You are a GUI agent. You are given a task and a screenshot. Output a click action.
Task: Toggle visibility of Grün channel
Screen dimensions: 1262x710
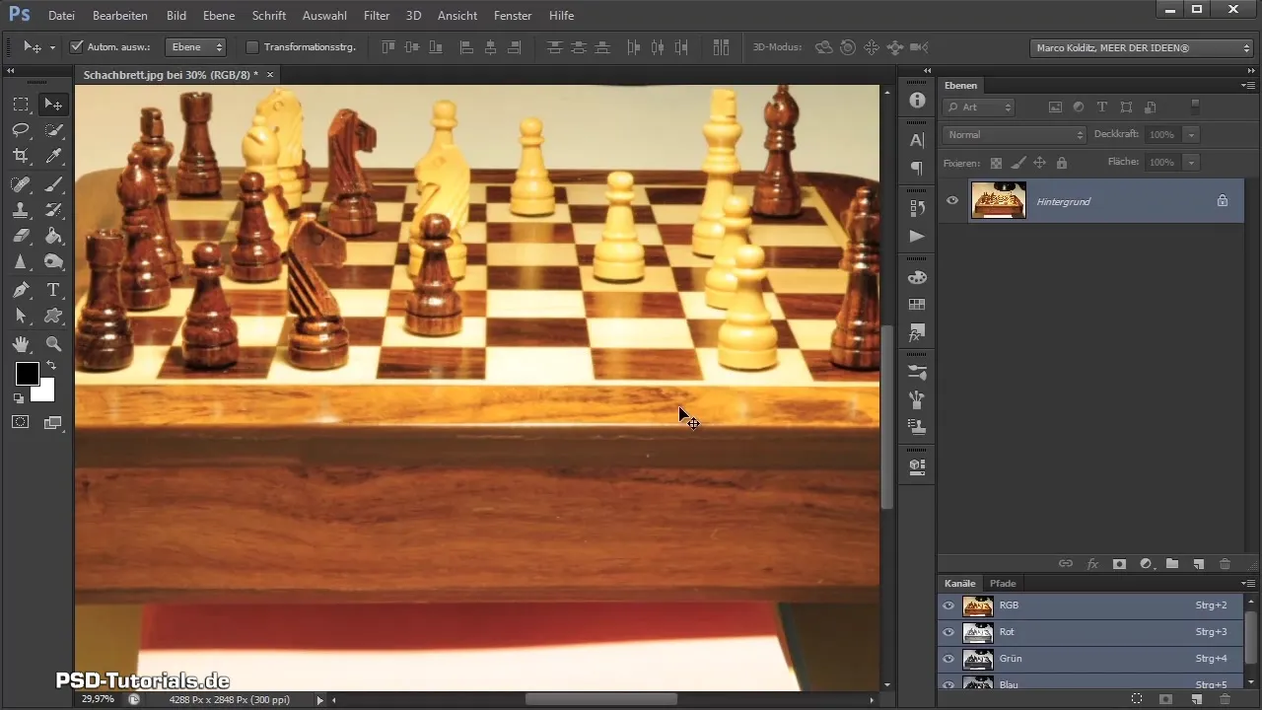tap(949, 659)
